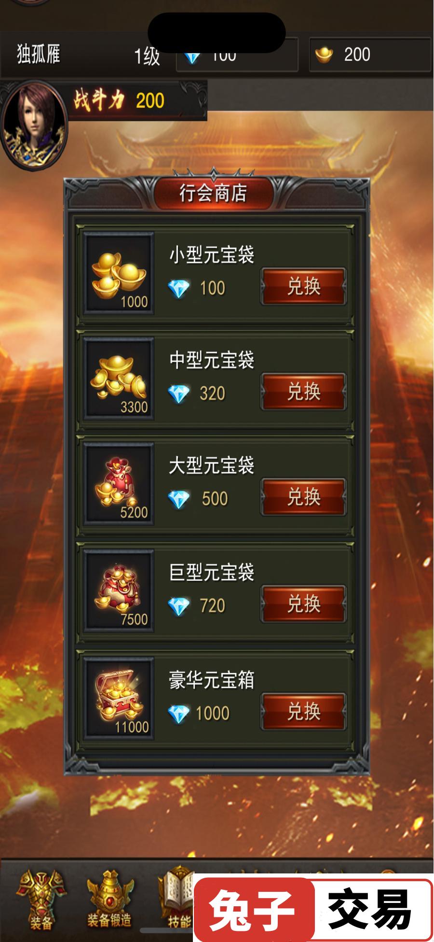Tap the player name 独孤雁
The height and width of the screenshot is (942, 434).
click(x=39, y=54)
